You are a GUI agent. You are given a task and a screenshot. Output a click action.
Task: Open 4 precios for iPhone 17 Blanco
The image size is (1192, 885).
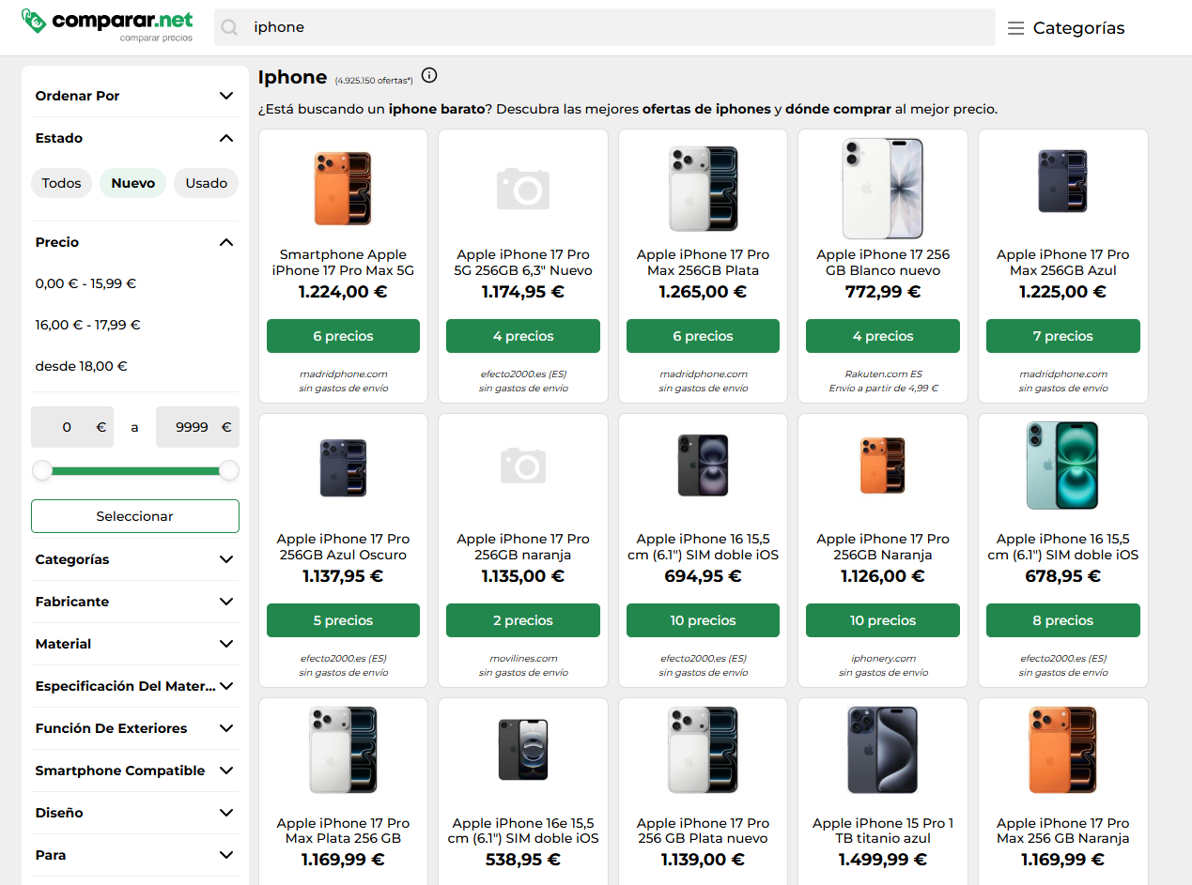click(883, 336)
